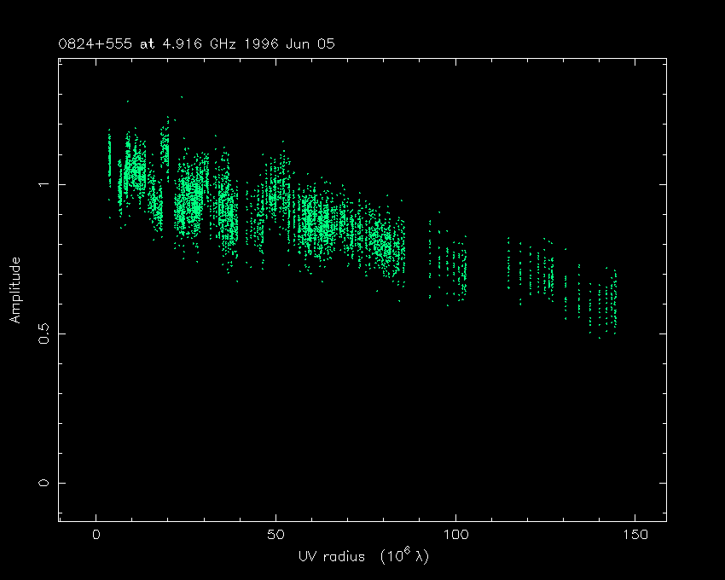
Task: Click the x-axis tick label 50
Action: click(275, 535)
